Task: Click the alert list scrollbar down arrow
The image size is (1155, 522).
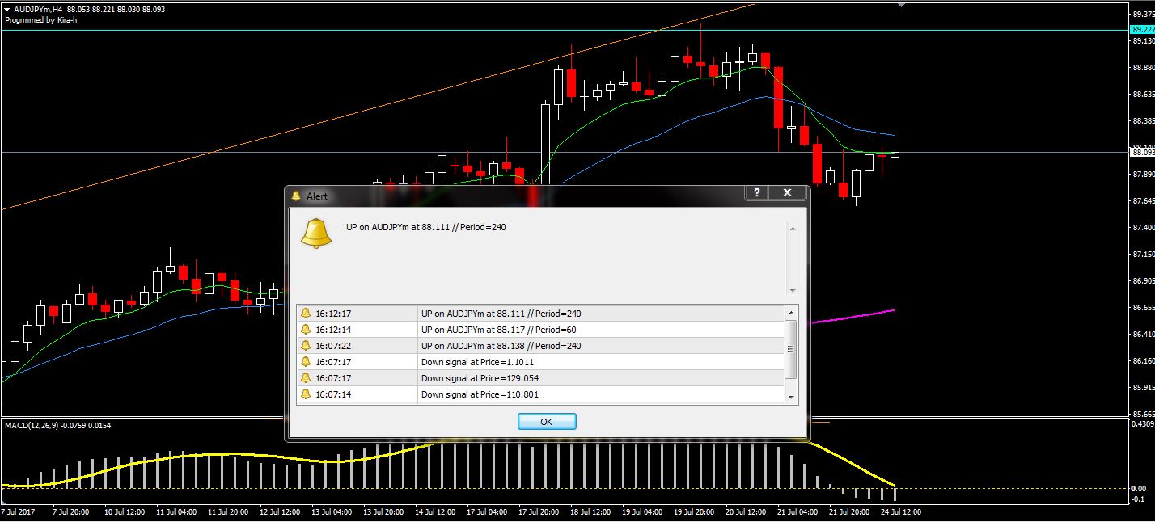Action: tap(791, 396)
